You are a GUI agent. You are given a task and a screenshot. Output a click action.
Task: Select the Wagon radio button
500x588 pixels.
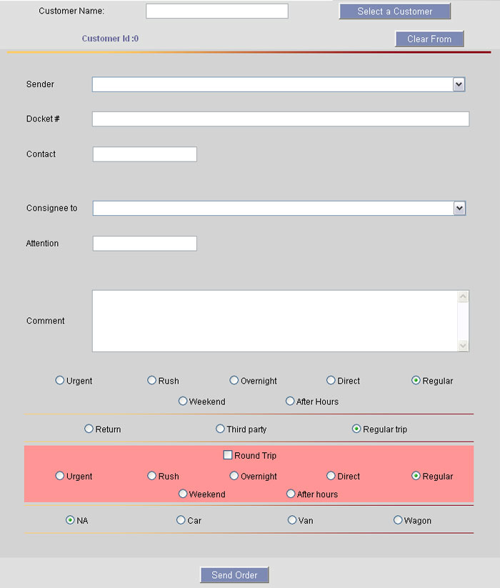tap(398, 520)
